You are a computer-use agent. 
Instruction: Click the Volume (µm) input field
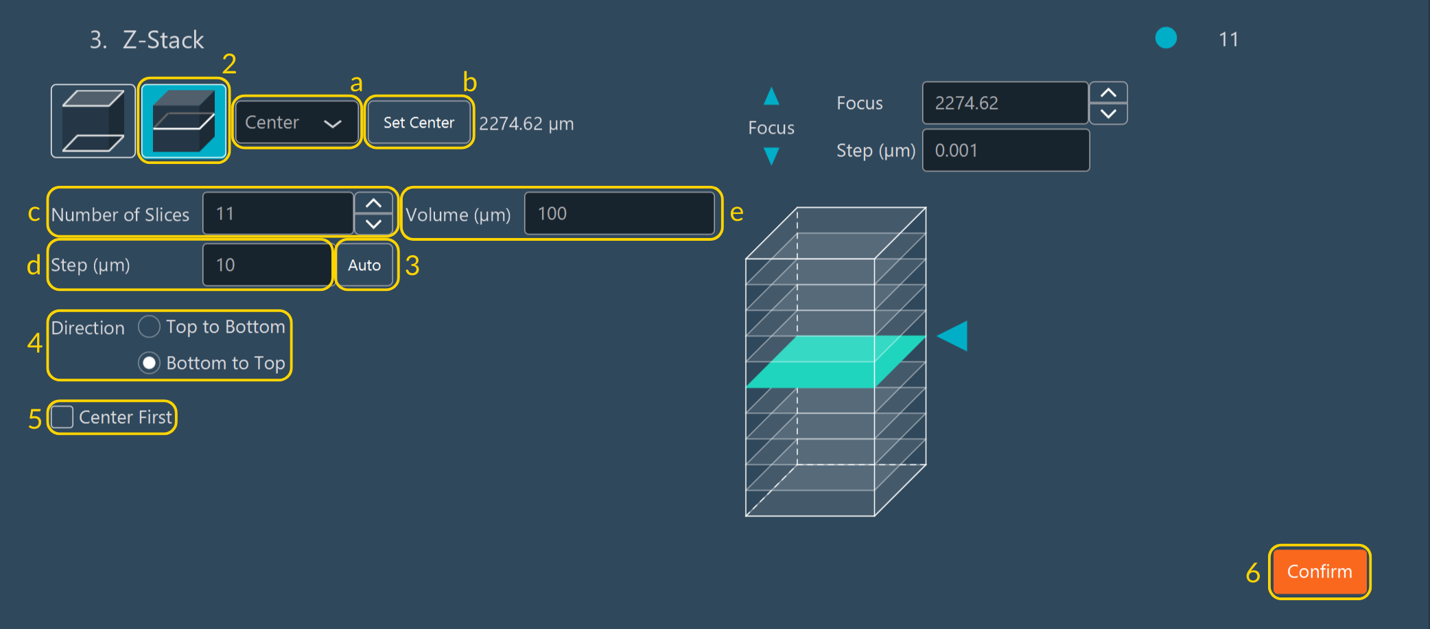coord(618,214)
